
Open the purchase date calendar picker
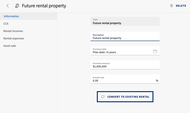click(x=155, y=51)
